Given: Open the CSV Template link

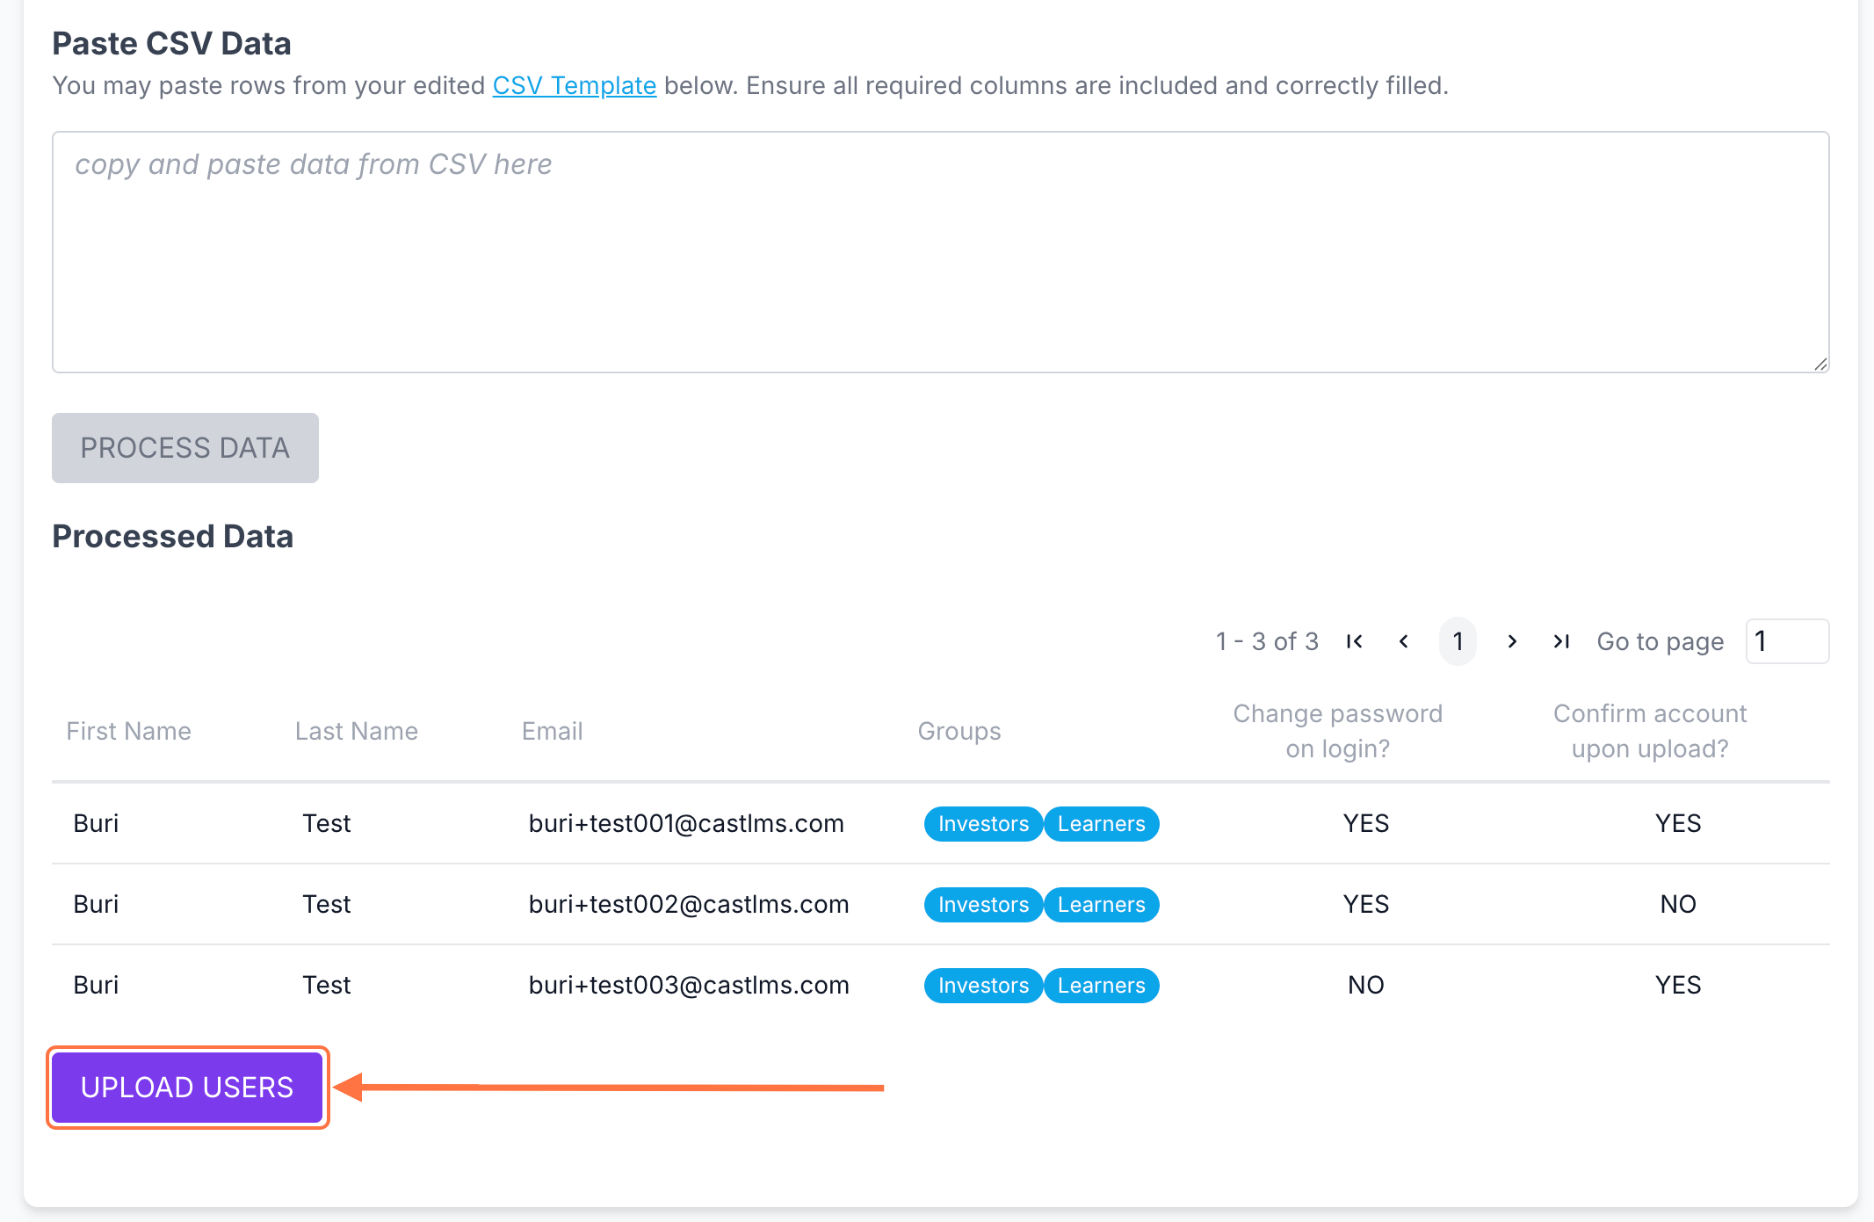Looking at the screenshot, I should coord(574,85).
